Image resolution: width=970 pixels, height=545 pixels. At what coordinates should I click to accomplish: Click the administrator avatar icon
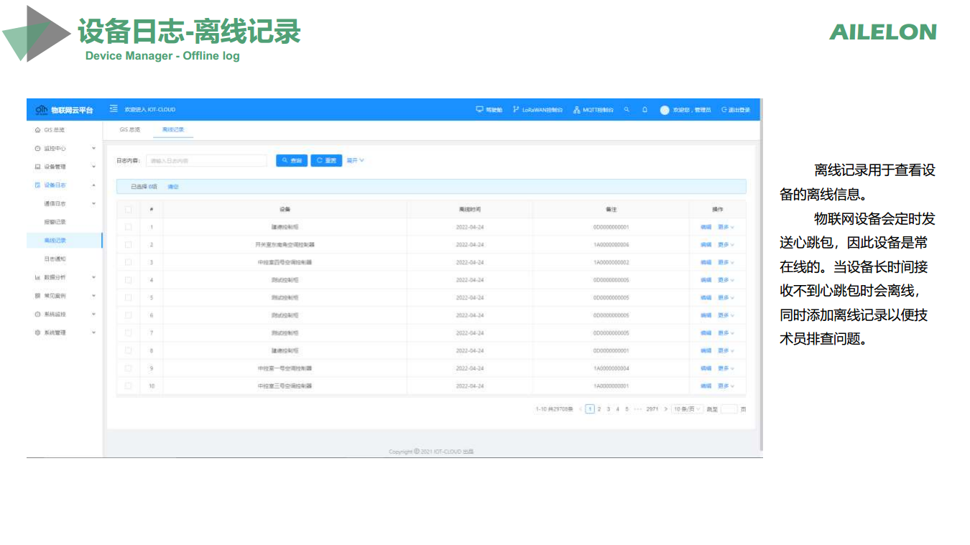[665, 110]
